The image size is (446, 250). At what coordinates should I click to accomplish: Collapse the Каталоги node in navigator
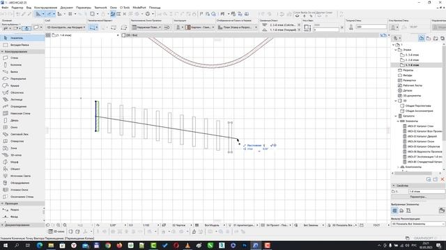point(396,116)
